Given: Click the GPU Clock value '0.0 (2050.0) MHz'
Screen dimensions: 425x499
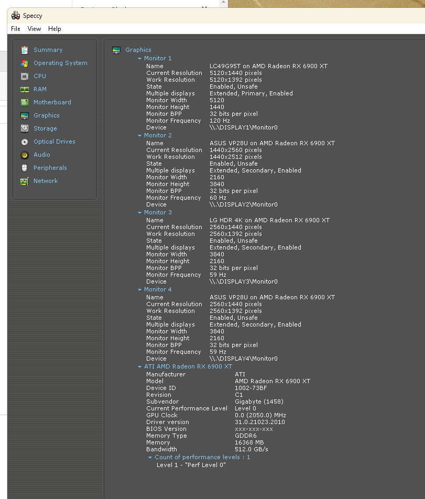Looking at the screenshot, I should click(260, 415).
